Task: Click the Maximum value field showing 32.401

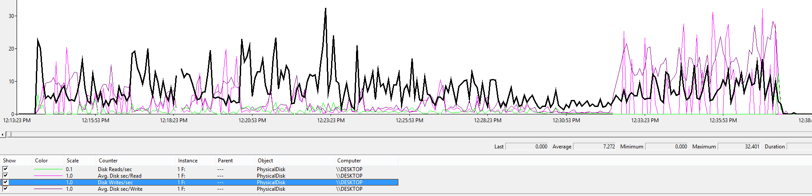Action: (739, 147)
